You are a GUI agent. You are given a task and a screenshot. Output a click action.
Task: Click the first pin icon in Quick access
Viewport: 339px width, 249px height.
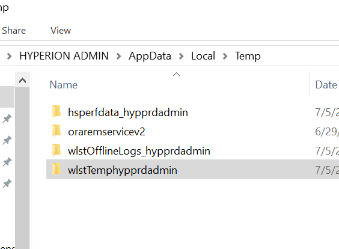7,118
